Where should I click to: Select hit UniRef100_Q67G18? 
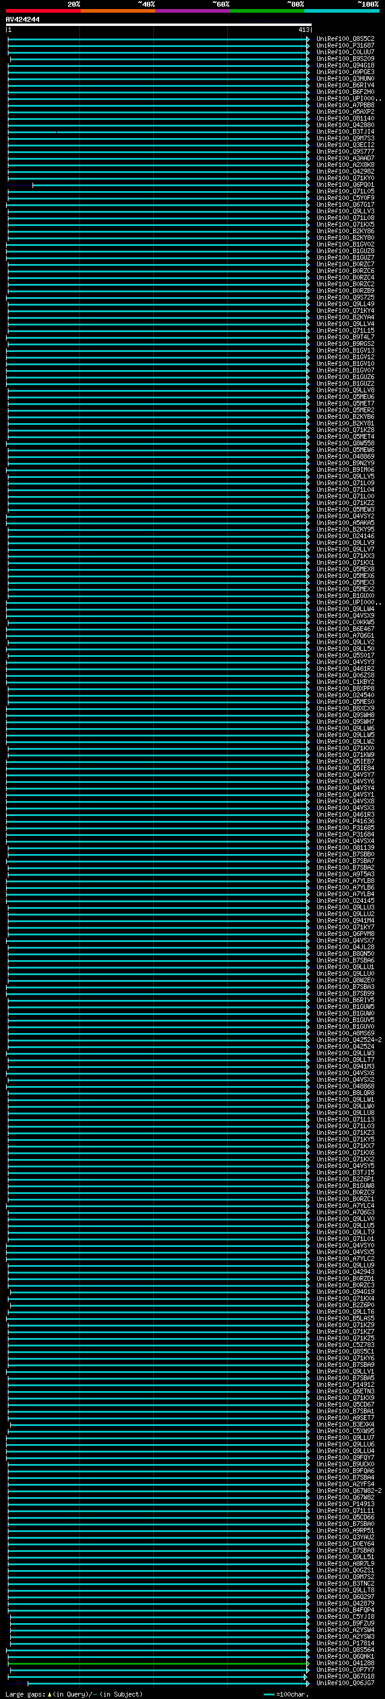[x=345, y=1676]
